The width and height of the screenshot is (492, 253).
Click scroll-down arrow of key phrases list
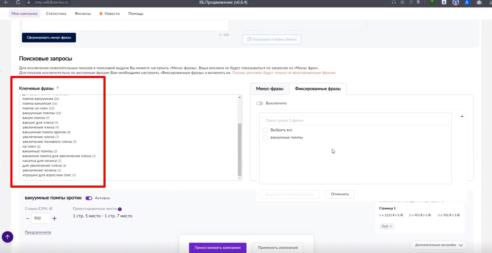pos(240,178)
